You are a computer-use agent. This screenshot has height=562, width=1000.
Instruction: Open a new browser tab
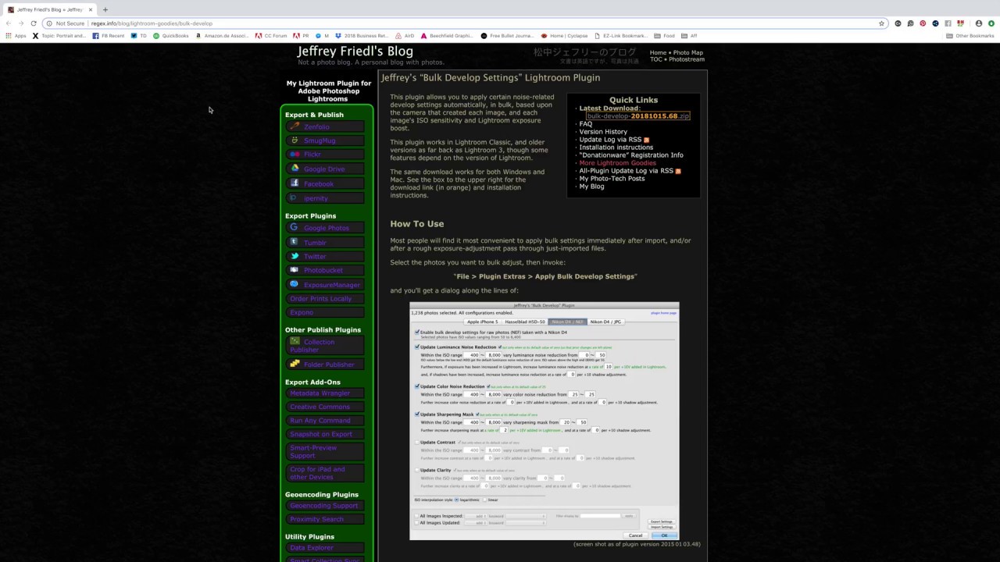(x=105, y=9)
